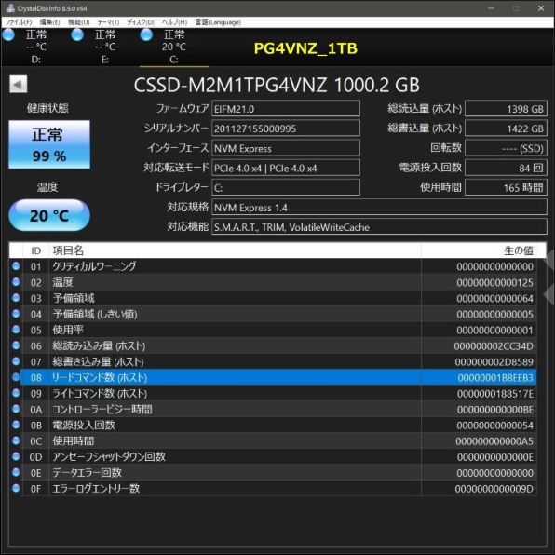Click the yellow PG4VNZ_1TB label
555x555 pixels.
(305, 48)
